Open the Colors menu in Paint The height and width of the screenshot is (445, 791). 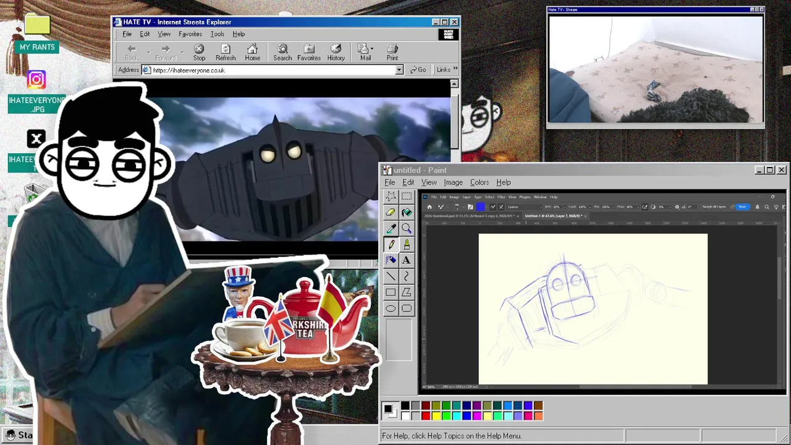pyautogui.click(x=480, y=182)
